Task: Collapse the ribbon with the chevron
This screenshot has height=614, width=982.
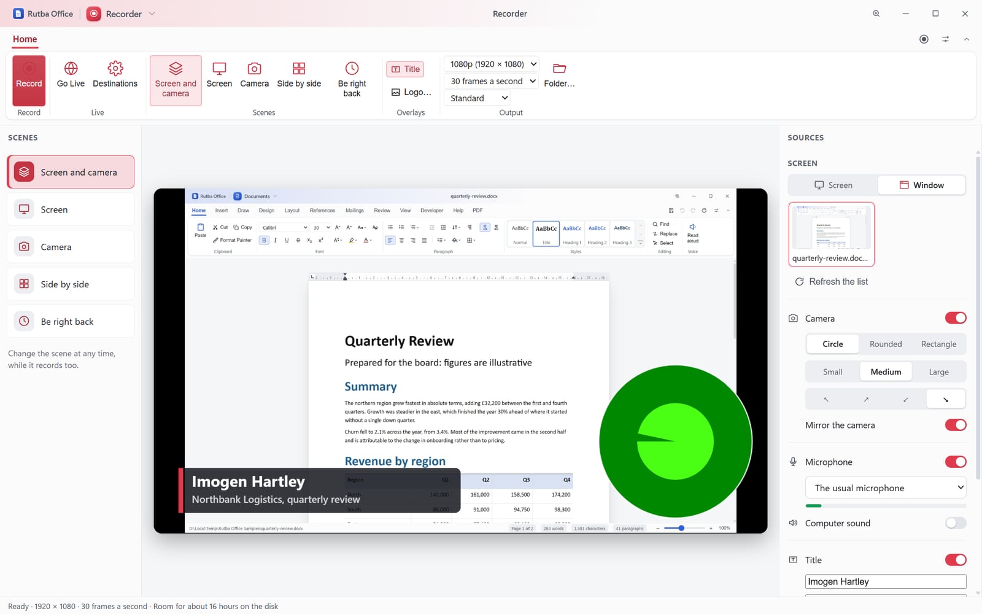Action: pos(967,39)
